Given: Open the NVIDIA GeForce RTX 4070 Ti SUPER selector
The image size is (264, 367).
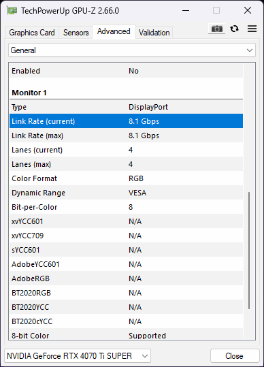Looking at the screenshot, I should click(78, 356).
